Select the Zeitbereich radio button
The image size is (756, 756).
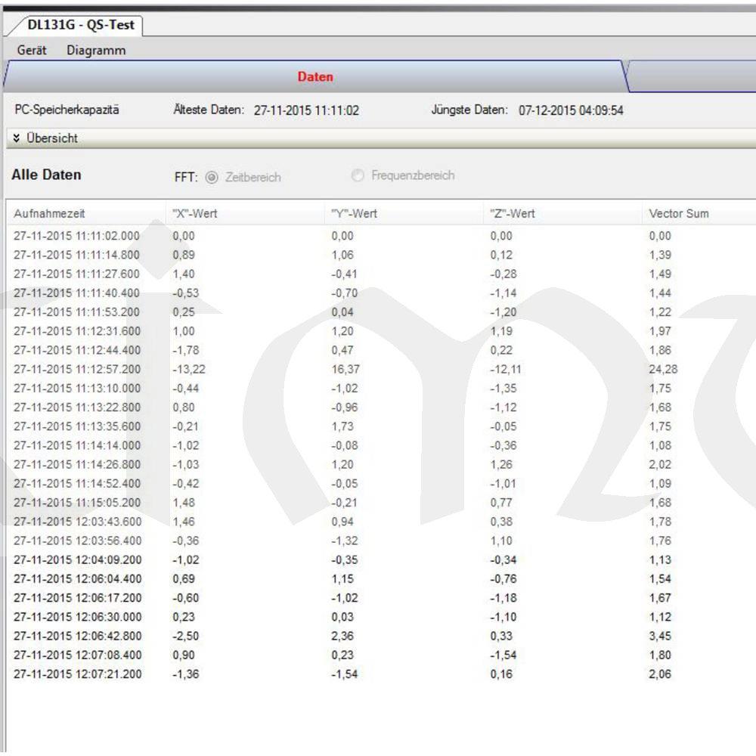pyautogui.click(x=212, y=177)
